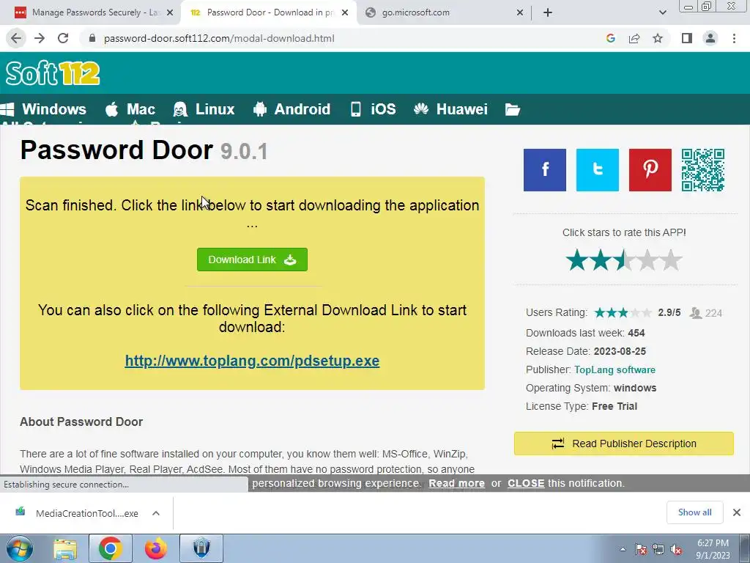Open Chrome's three-dot menu
Screen dimensions: 750x563
pos(734,38)
